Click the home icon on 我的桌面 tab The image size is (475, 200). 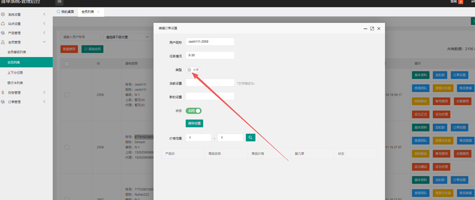[58, 12]
